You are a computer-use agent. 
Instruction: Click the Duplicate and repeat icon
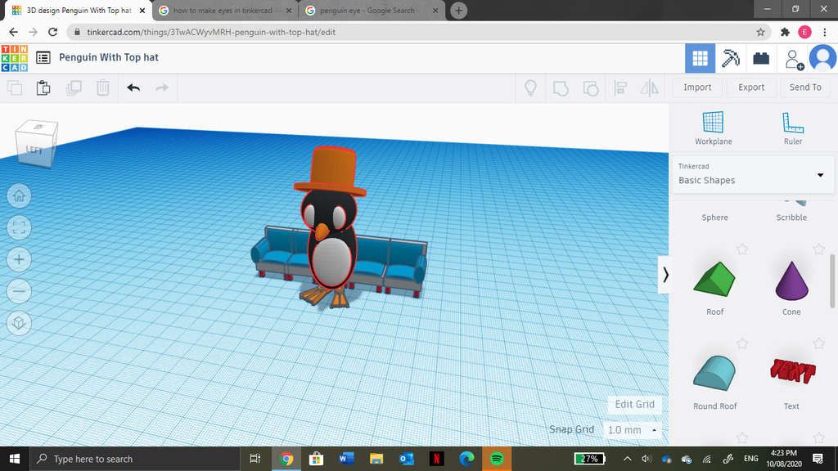pos(73,87)
